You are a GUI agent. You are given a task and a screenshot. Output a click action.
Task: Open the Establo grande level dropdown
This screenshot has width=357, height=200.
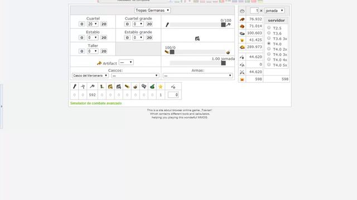point(138,37)
